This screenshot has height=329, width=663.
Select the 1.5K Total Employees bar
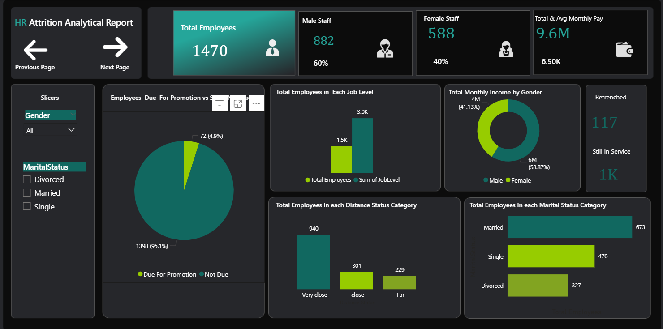pyautogui.click(x=342, y=159)
